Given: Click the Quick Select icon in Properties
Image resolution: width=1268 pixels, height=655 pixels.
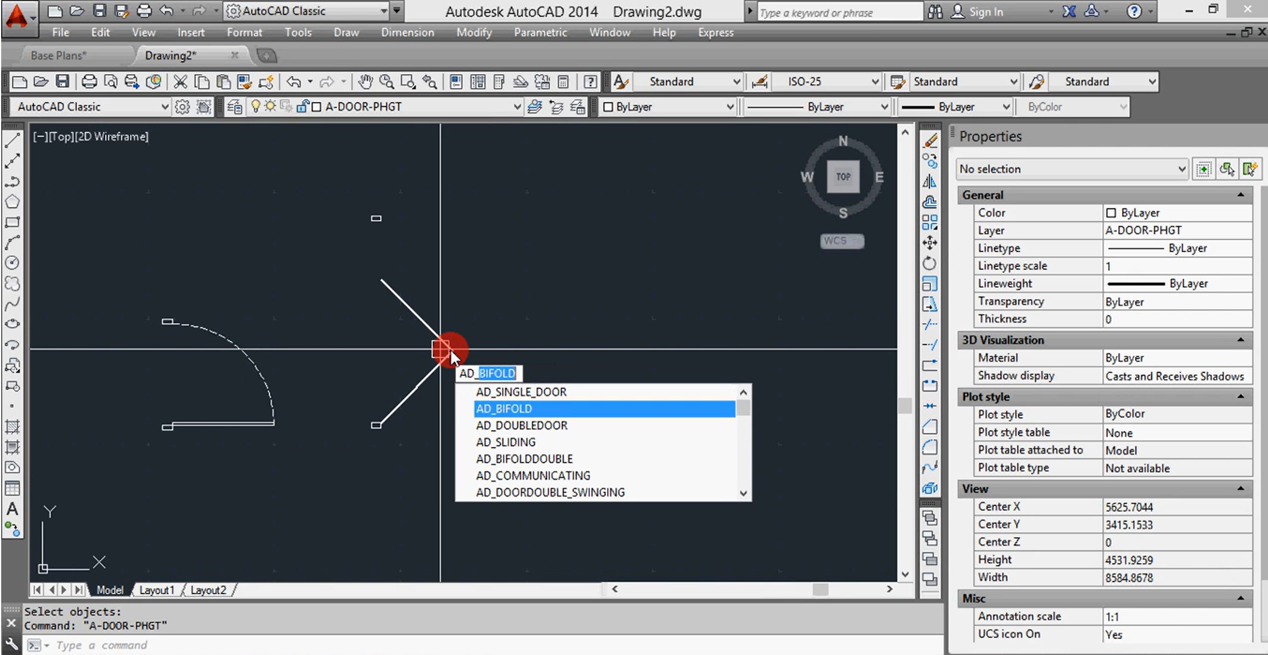Looking at the screenshot, I should [x=1250, y=169].
